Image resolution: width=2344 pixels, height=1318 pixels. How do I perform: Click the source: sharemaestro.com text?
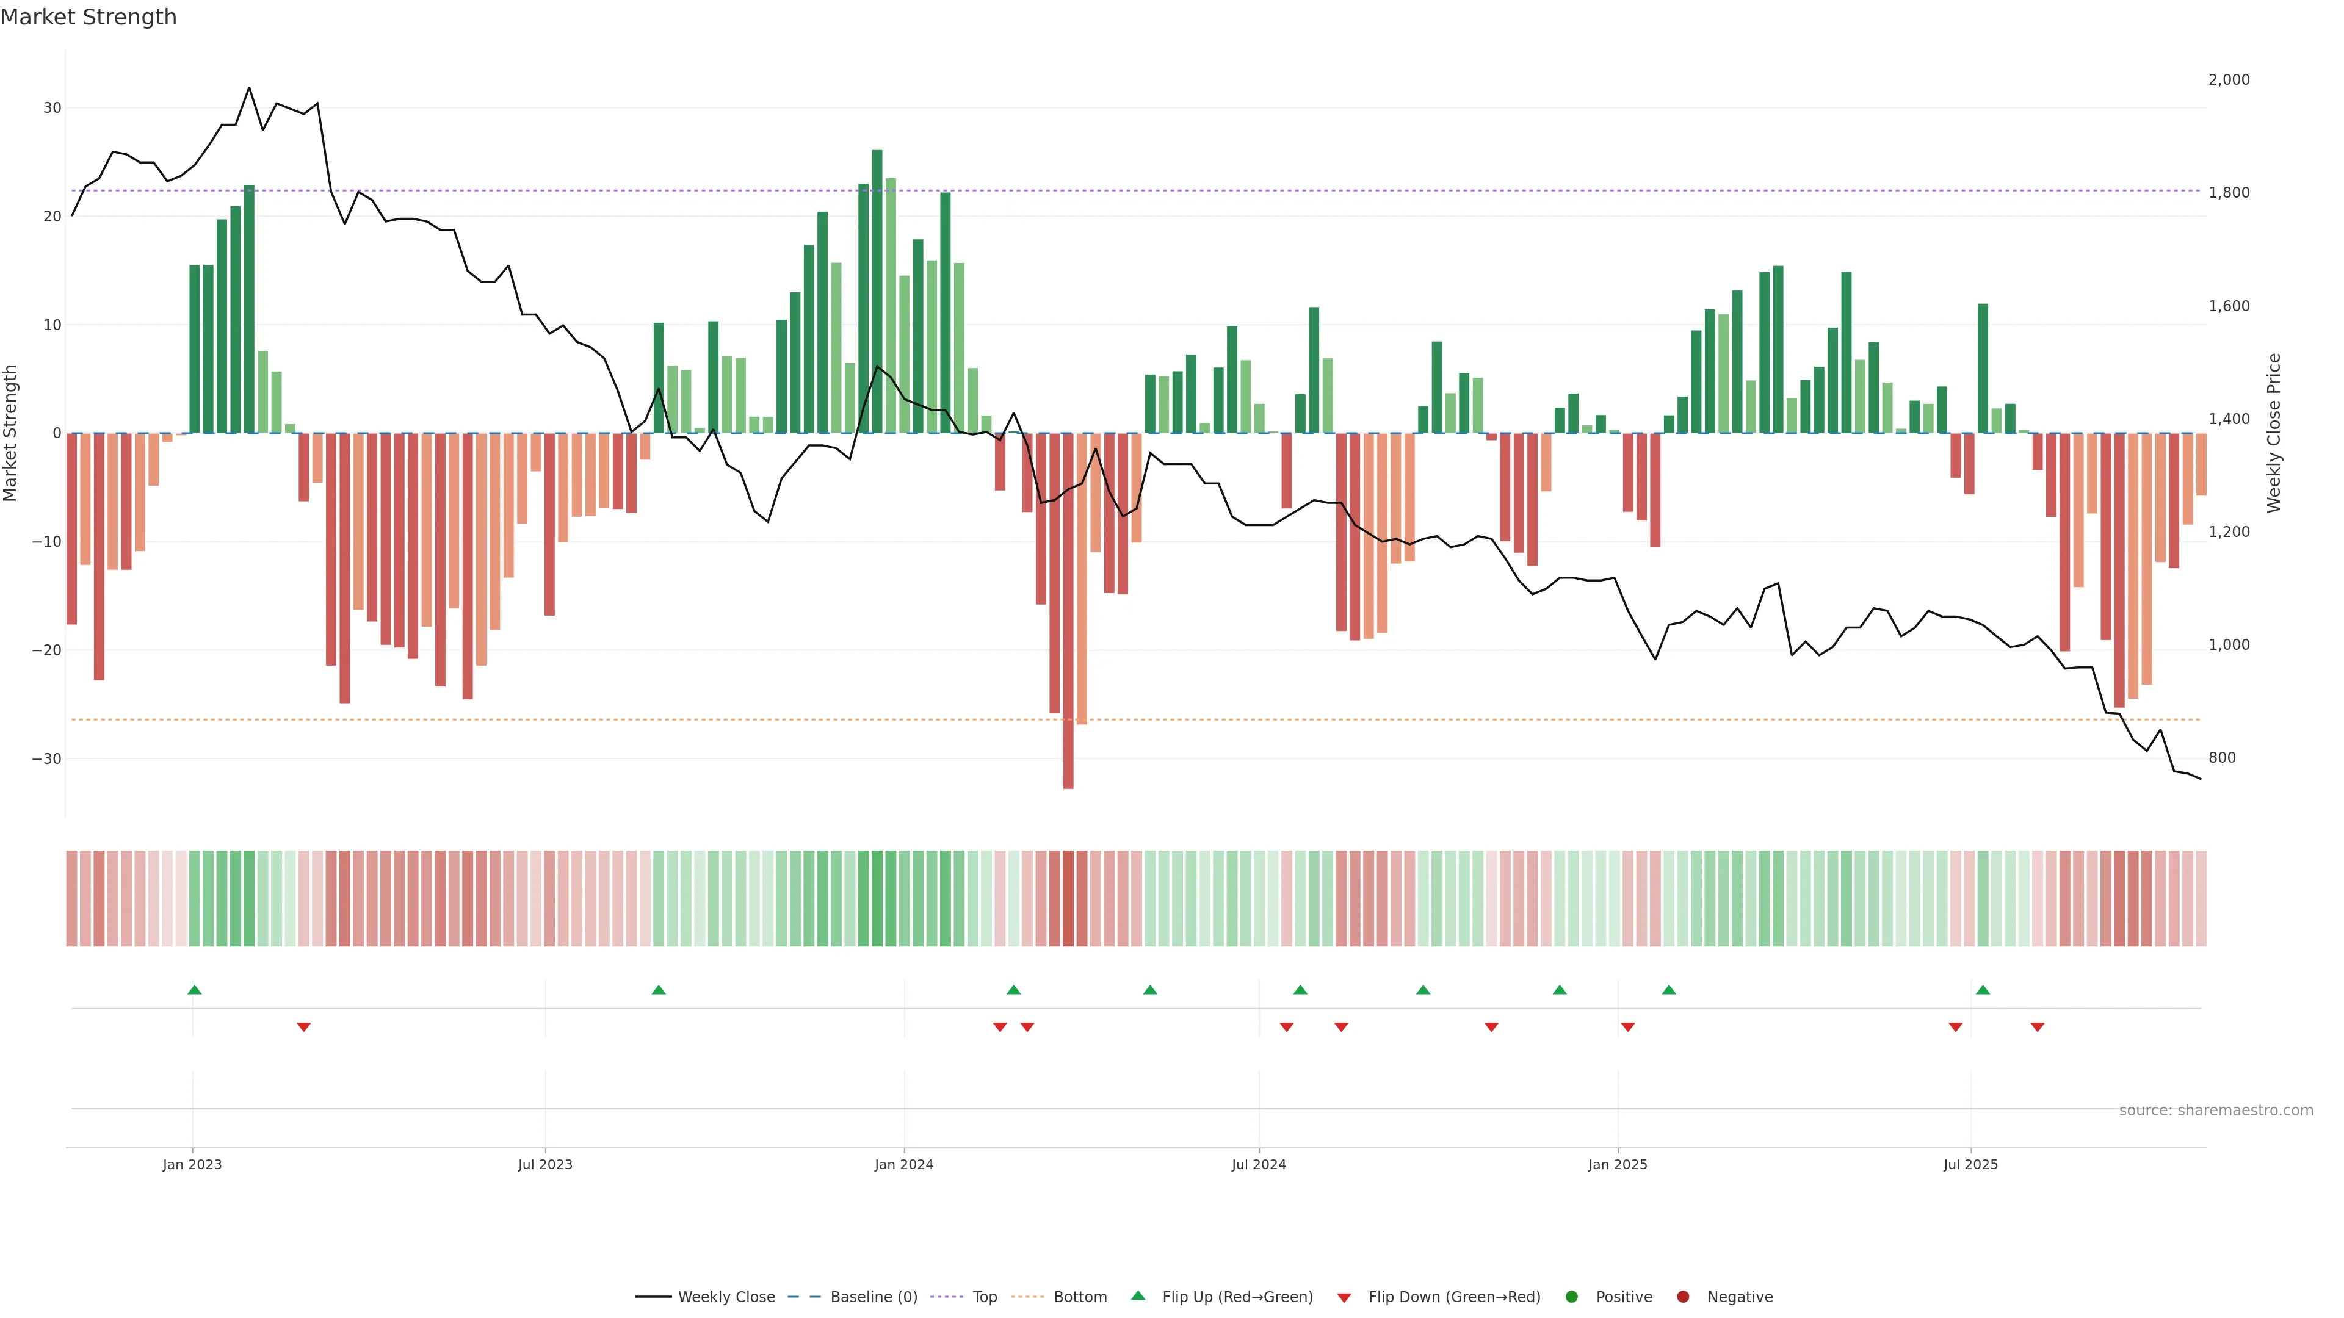[x=2216, y=1111]
